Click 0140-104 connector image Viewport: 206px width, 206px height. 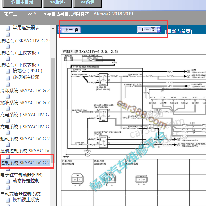tap(141, 179)
